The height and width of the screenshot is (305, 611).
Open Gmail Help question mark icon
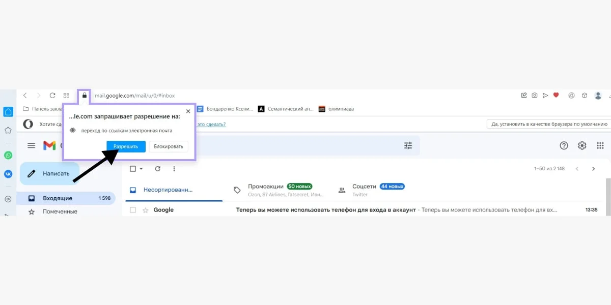coord(564,145)
